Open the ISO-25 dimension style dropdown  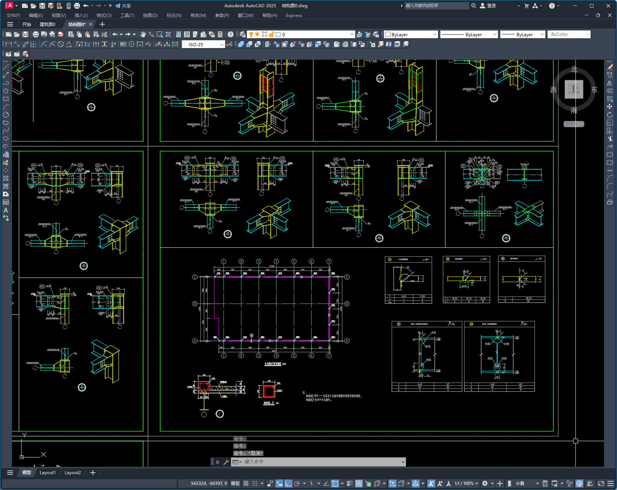[222, 44]
